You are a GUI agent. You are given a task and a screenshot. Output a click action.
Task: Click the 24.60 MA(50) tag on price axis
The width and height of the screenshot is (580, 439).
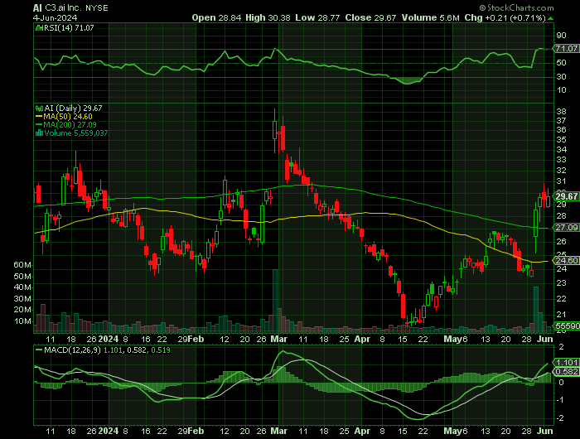pos(566,260)
